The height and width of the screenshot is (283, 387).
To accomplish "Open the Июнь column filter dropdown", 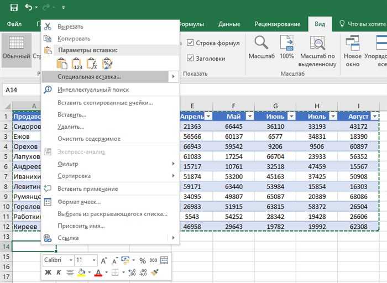I will click(x=291, y=116).
